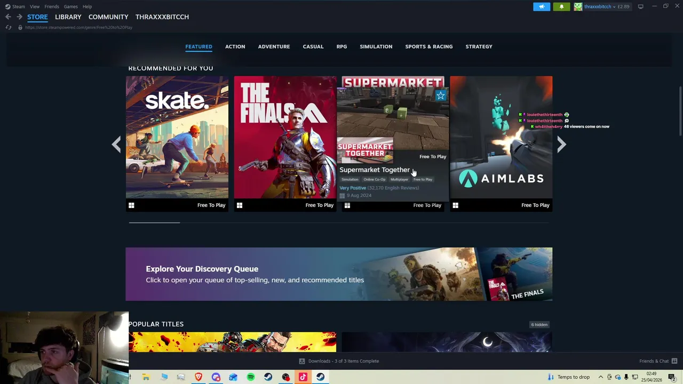Select the RPG genre tab
Image resolution: width=683 pixels, height=384 pixels.
(x=341, y=46)
